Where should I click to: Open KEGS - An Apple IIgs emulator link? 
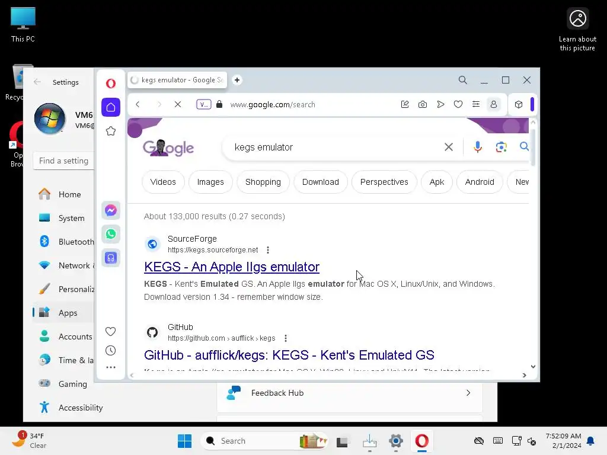tap(232, 267)
